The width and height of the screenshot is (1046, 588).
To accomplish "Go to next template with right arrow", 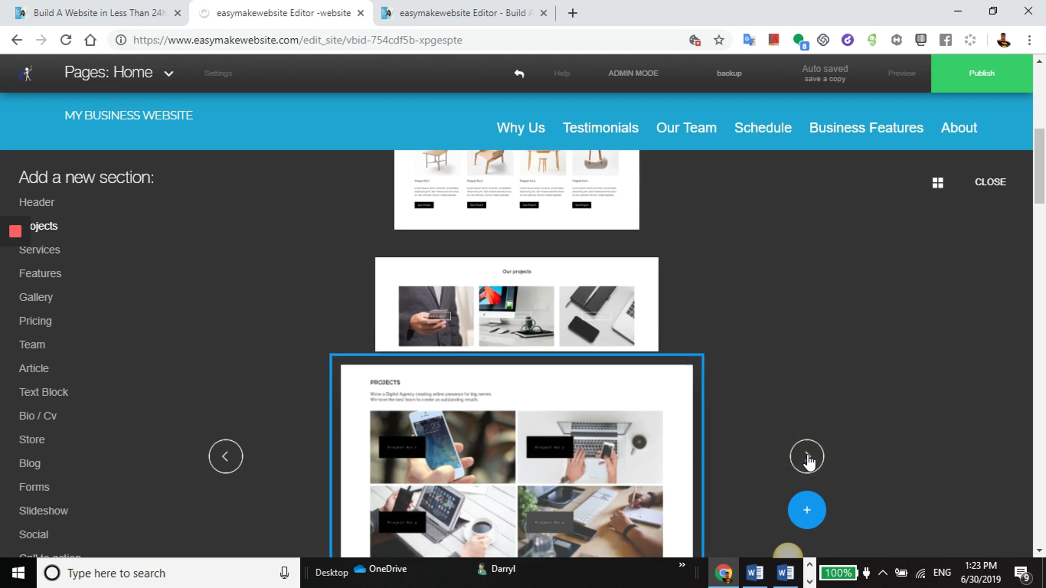I will (806, 456).
